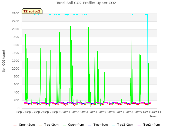This screenshot has width=173, height=130.
Task: Click the green spike peak near Oct 3
Action: 88,28
